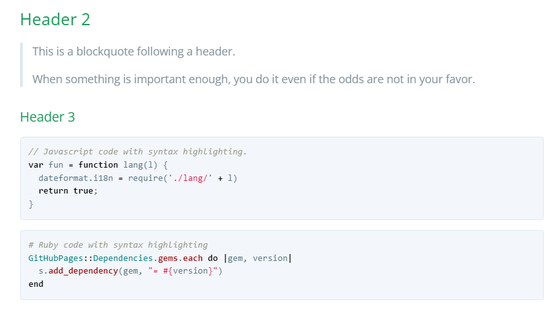Click the red './lang/' string literal
Screen dimensions: 545x312
[193, 178]
